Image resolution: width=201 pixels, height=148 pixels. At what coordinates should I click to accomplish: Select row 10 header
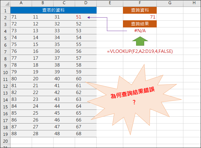click(5, 72)
